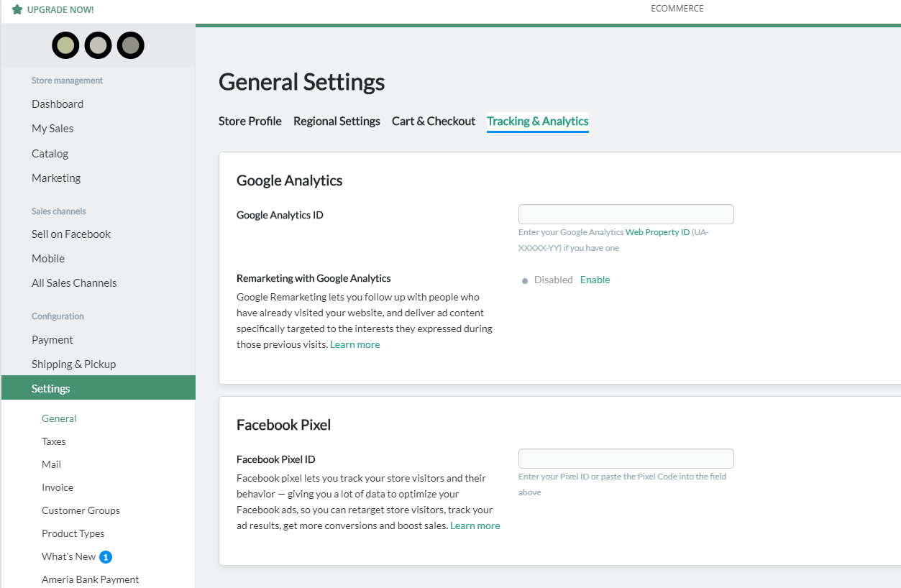Click the middle circle in sidebar header
901x588 pixels.
(98, 45)
